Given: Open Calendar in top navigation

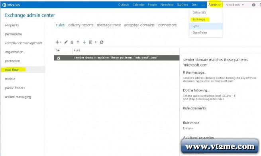Looking at the screenshot, I should point(139,5).
